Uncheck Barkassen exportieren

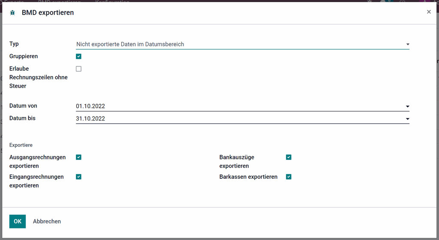(x=289, y=177)
